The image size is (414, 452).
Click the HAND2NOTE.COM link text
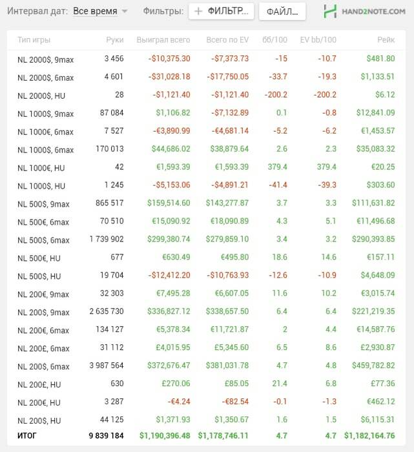tap(374, 12)
